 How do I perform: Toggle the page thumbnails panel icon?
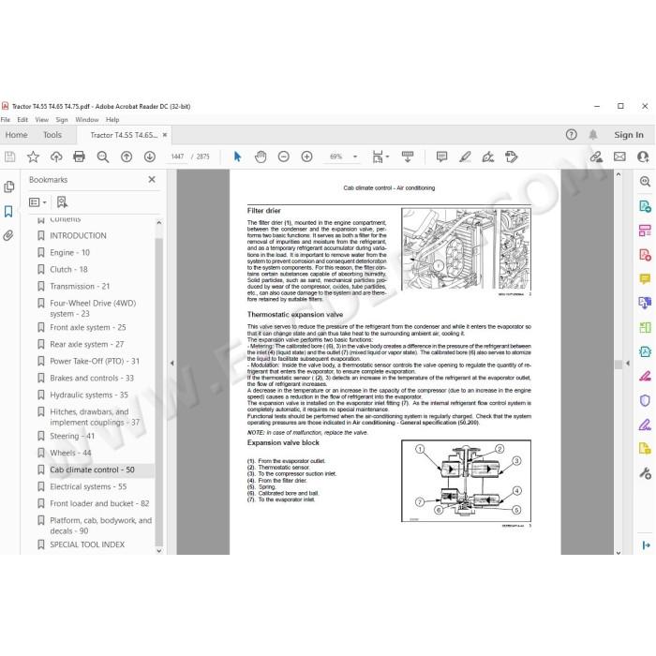8,186
